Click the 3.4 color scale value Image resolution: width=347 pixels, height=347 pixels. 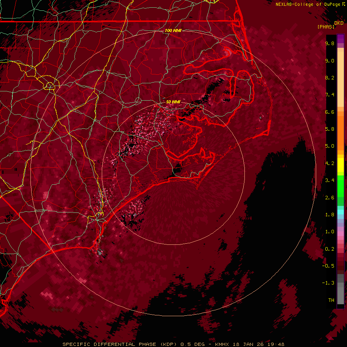[x=330, y=180]
